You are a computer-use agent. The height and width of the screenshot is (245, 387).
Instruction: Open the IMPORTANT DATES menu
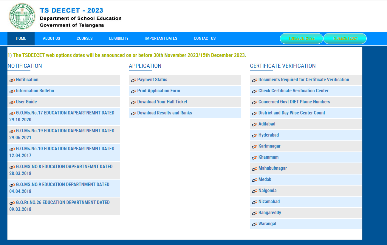161,38
